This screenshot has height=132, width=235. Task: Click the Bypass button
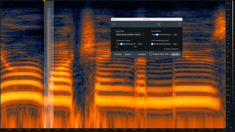[128, 54]
